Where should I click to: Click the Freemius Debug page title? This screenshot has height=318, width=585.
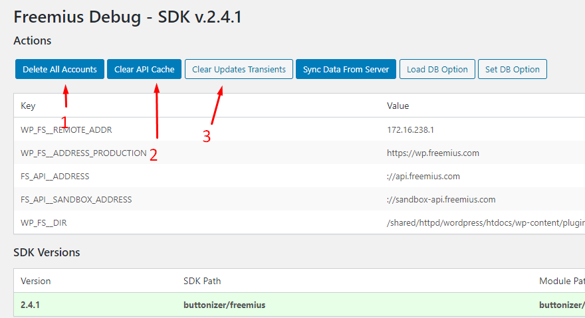pos(128,17)
